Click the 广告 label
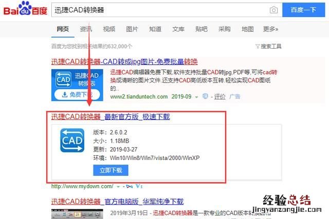Viewport: 329px width, 219px height. pyautogui.click(x=235, y=96)
